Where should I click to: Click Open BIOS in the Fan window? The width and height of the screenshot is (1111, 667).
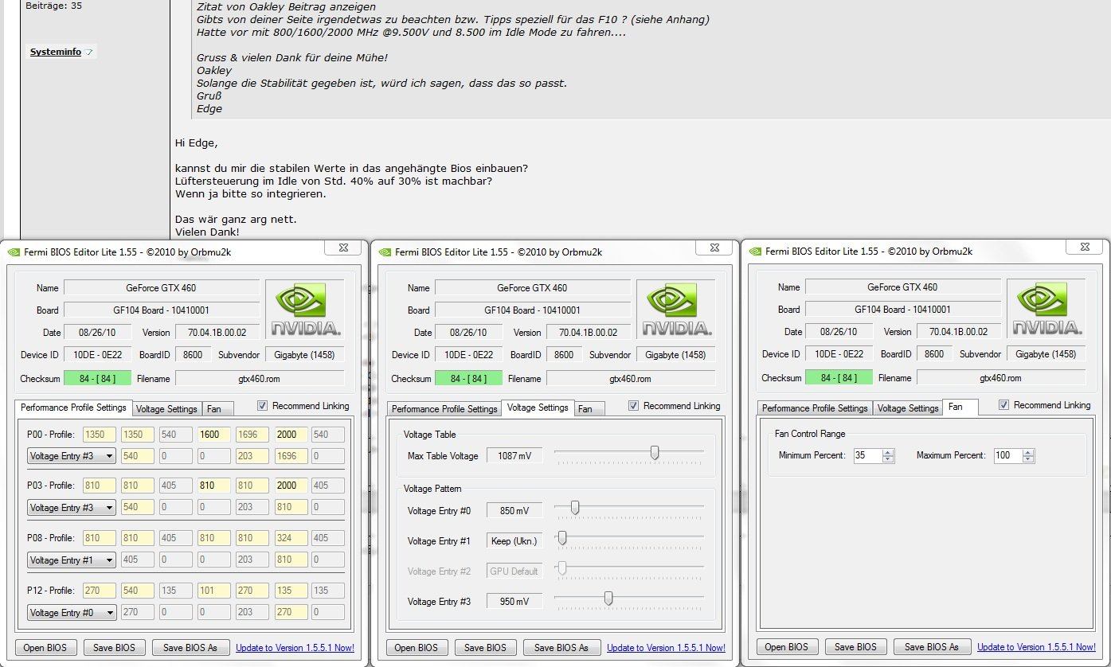tap(786, 646)
